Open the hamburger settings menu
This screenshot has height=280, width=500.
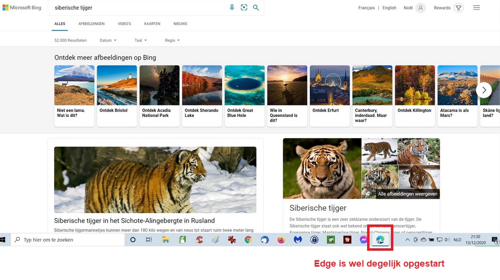coord(477,8)
